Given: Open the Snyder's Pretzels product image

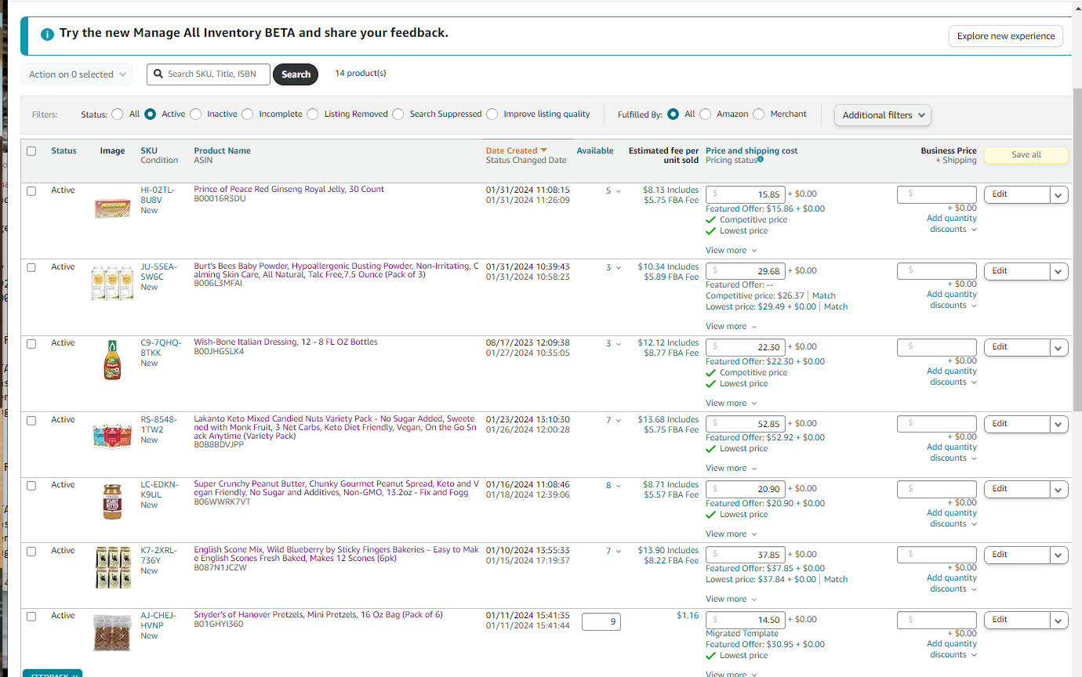Looking at the screenshot, I should (112, 633).
